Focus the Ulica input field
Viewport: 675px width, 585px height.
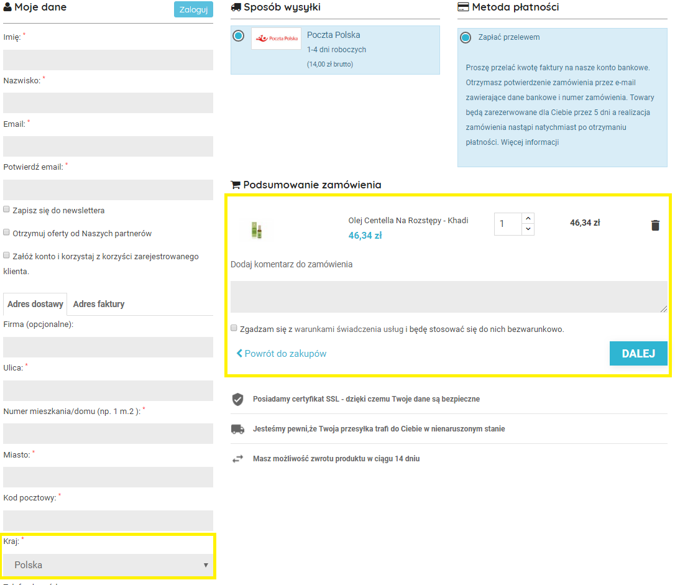tap(108, 390)
